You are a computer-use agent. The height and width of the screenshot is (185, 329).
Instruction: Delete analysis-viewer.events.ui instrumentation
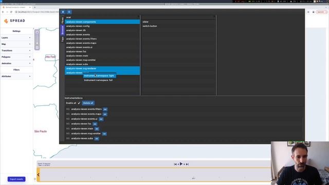tap(101, 119)
